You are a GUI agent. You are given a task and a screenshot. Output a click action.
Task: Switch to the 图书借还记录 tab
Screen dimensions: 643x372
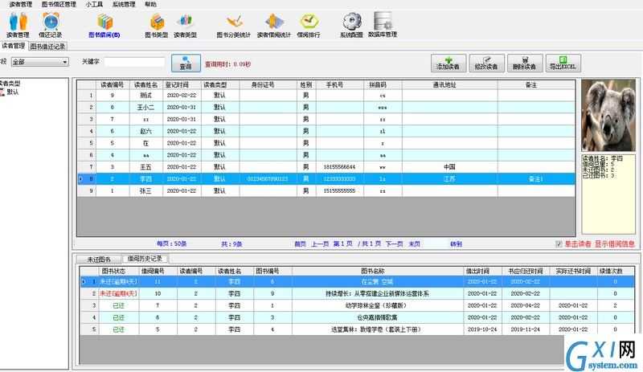point(47,47)
